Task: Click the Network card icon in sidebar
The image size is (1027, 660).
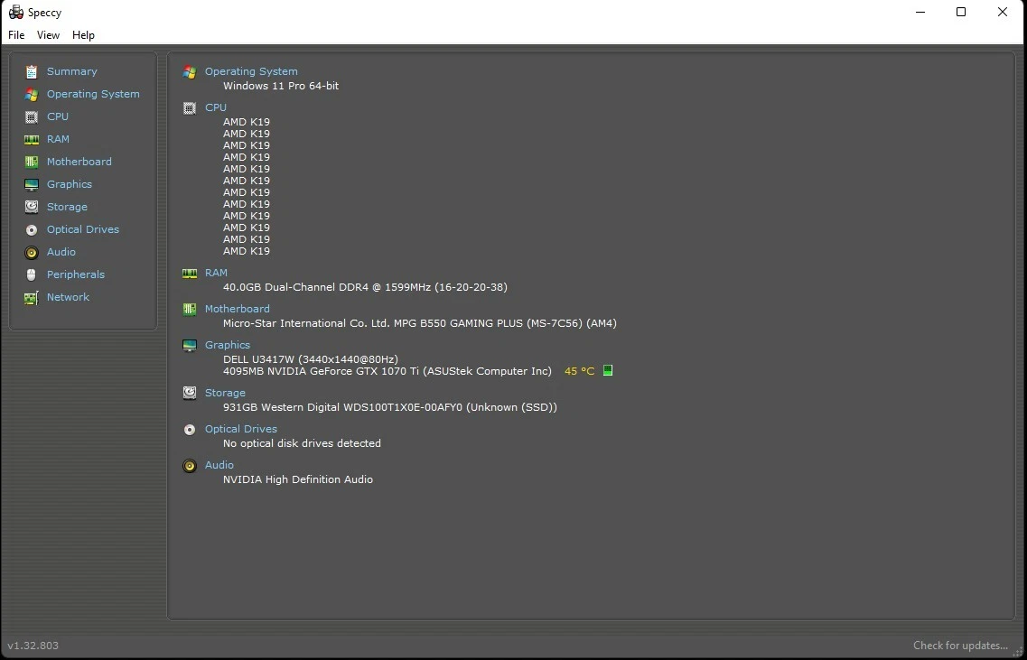Action: pyautogui.click(x=32, y=298)
